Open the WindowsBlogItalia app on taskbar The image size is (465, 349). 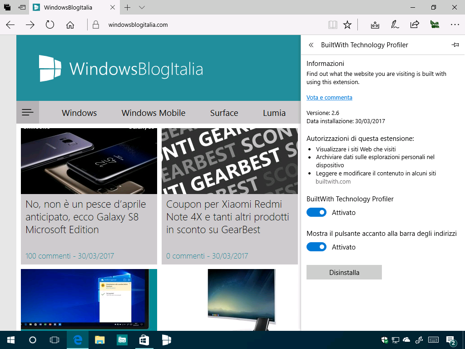[166, 340]
